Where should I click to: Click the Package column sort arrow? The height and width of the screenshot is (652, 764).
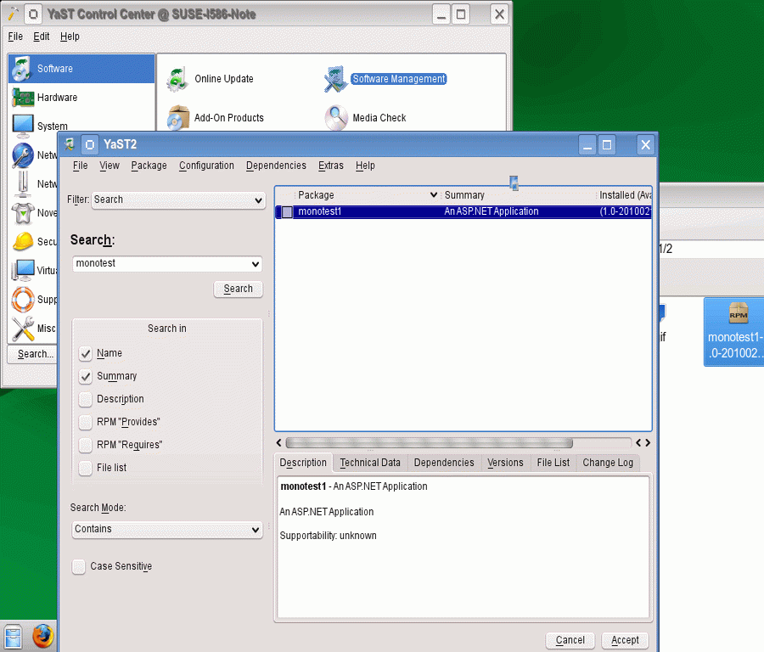click(433, 195)
